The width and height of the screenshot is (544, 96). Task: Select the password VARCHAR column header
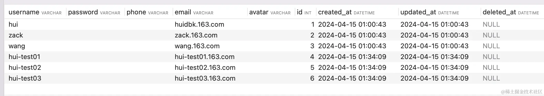94,12
